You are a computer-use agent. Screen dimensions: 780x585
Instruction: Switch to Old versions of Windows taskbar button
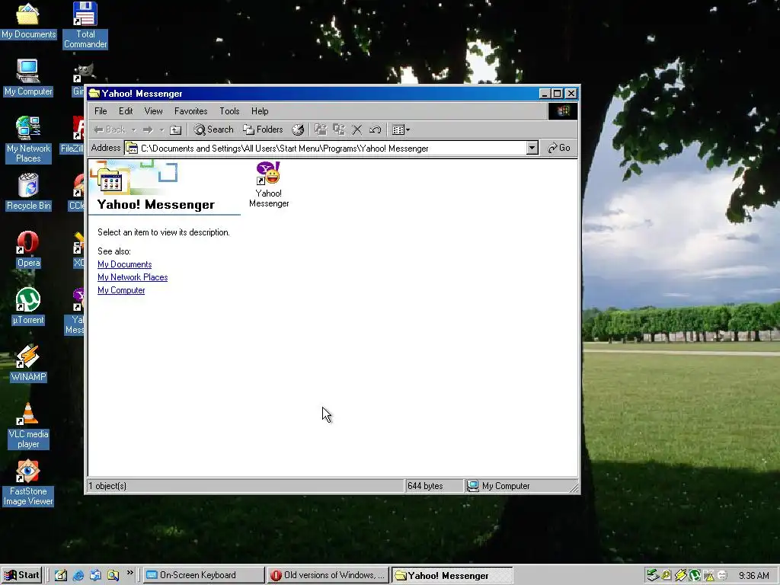[x=328, y=575]
